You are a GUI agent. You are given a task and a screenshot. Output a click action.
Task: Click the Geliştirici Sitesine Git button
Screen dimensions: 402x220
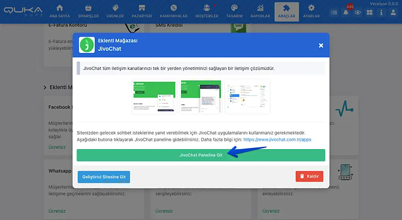click(x=104, y=176)
